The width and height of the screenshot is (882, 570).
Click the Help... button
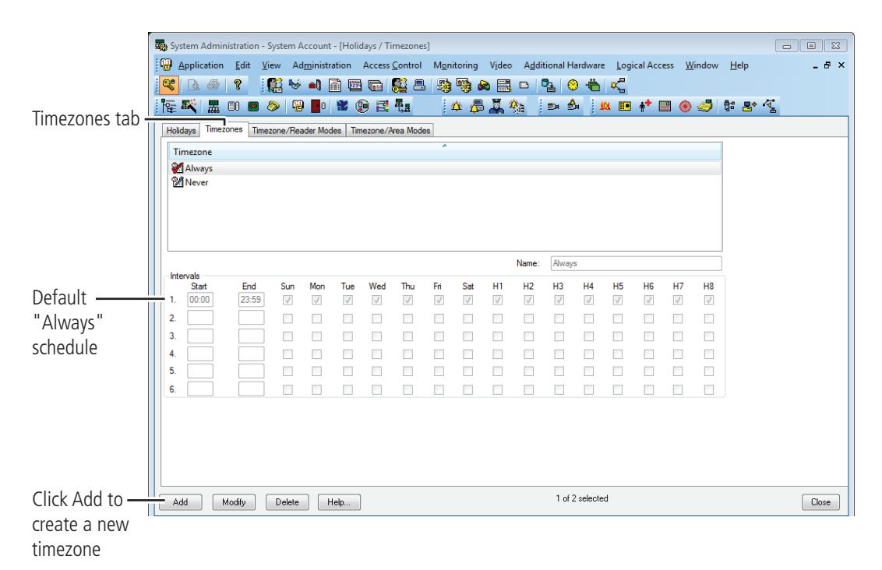coord(339,502)
